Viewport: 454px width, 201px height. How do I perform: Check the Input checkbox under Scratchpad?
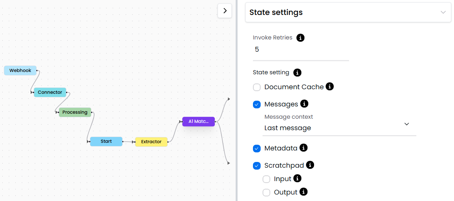pyautogui.click(x=266, y=179)
